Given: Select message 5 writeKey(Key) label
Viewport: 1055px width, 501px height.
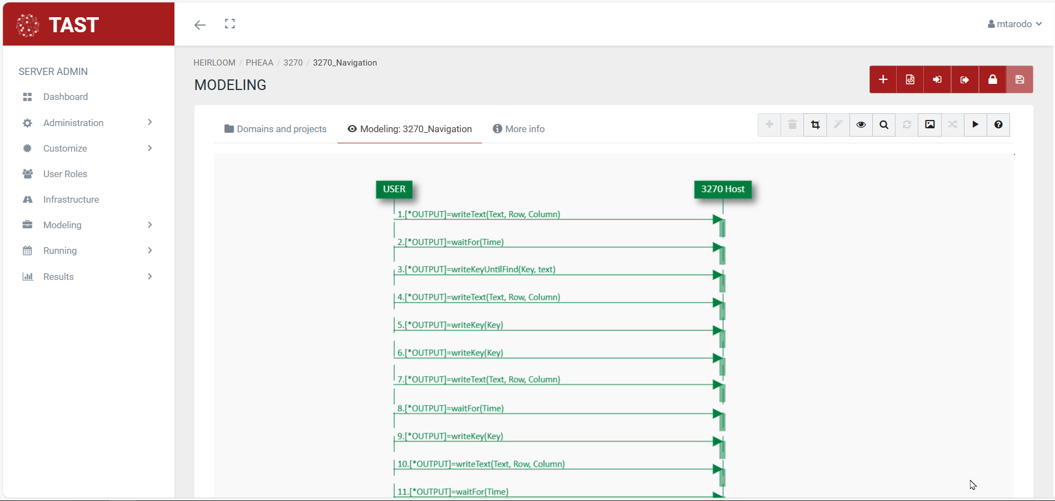Looking at the screenshot, I should (450, 325).
